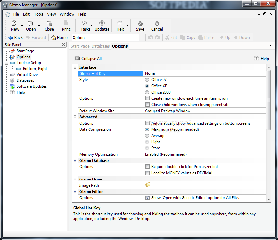This screenshot has width=278, height=240.
Task: Open the File menu
Action: pos(16,14)
